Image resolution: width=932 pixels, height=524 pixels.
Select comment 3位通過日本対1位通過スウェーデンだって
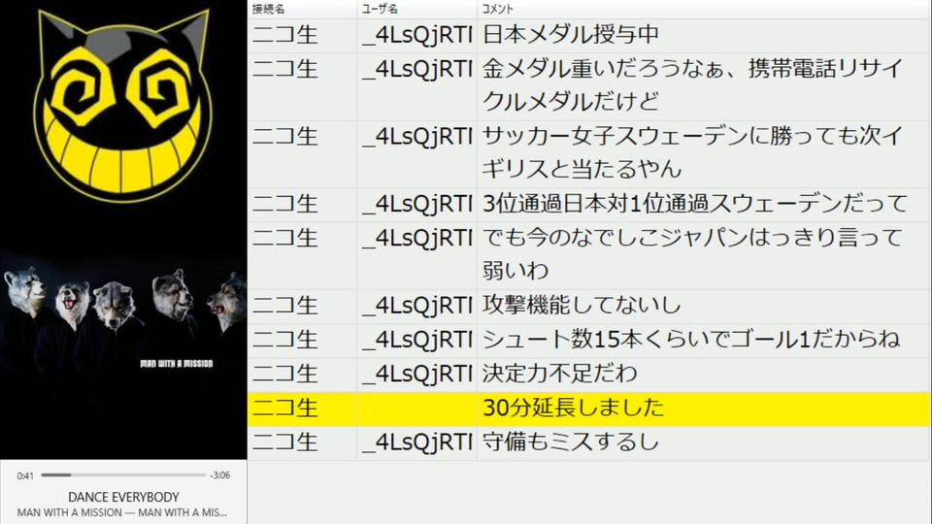tap(695, 205)
